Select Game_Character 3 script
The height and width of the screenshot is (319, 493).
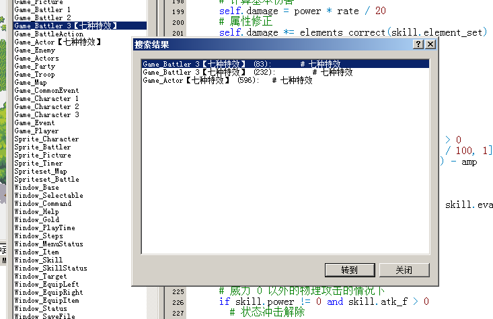46,115
